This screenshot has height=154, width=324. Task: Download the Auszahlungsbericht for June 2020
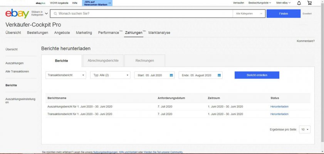point(279,107)
